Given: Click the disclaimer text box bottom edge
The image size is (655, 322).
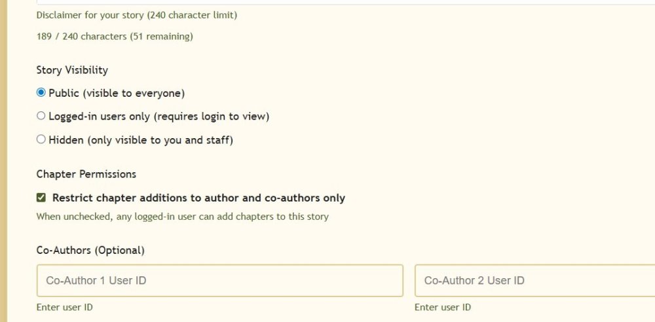Looking at the screenshot, I should click(327, 3).
